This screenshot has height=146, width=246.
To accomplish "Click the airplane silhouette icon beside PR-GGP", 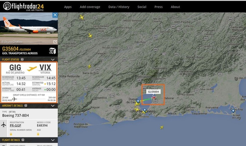I will click(3, 125).
